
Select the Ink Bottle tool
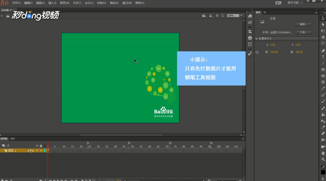[323, 121]
